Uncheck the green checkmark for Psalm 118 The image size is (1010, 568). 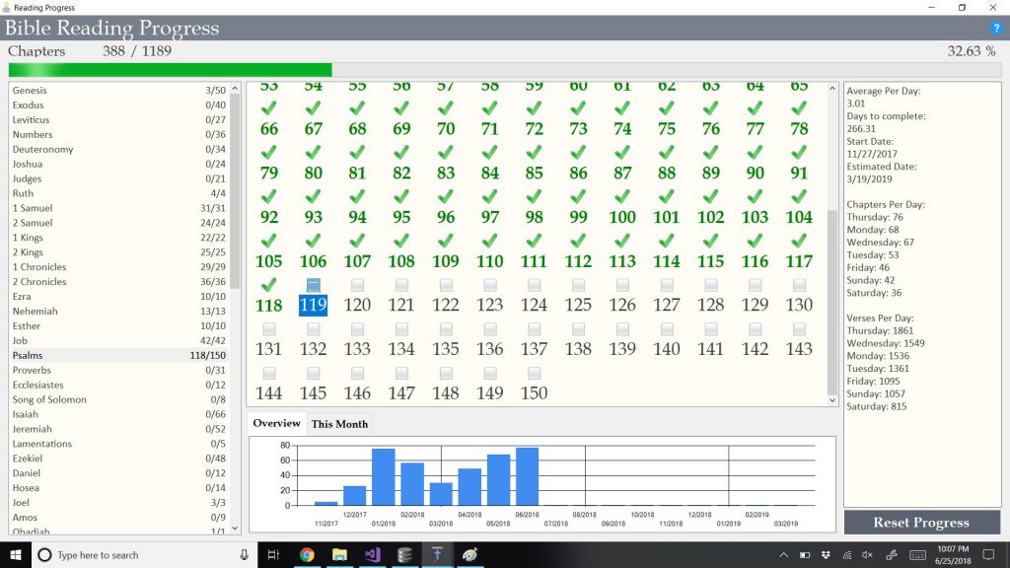tap(268, 285)
